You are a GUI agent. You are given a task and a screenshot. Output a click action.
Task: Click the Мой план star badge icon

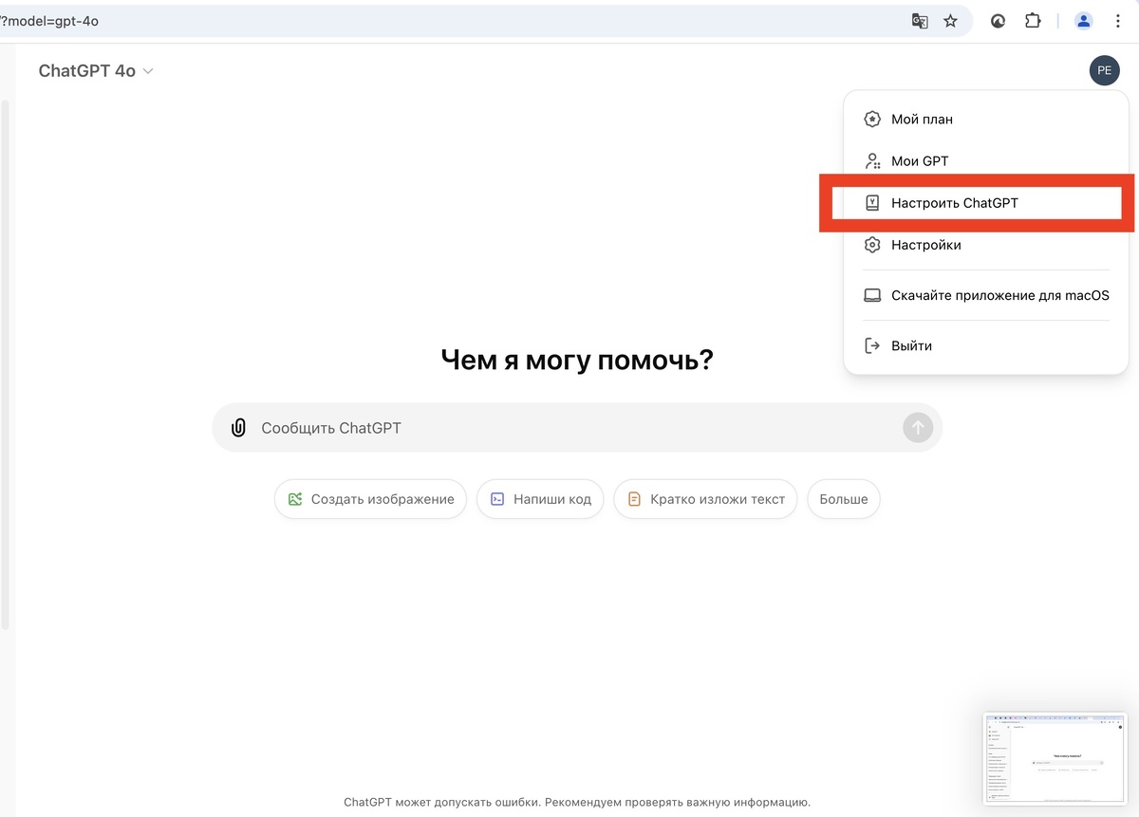coord(872,120)
